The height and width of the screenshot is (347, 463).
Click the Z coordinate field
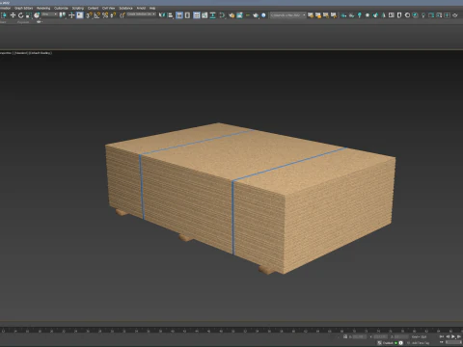(401, 336)
